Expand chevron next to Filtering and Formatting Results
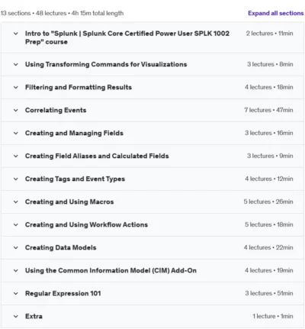This screenshot has width=305, height=329. [16, 87]
